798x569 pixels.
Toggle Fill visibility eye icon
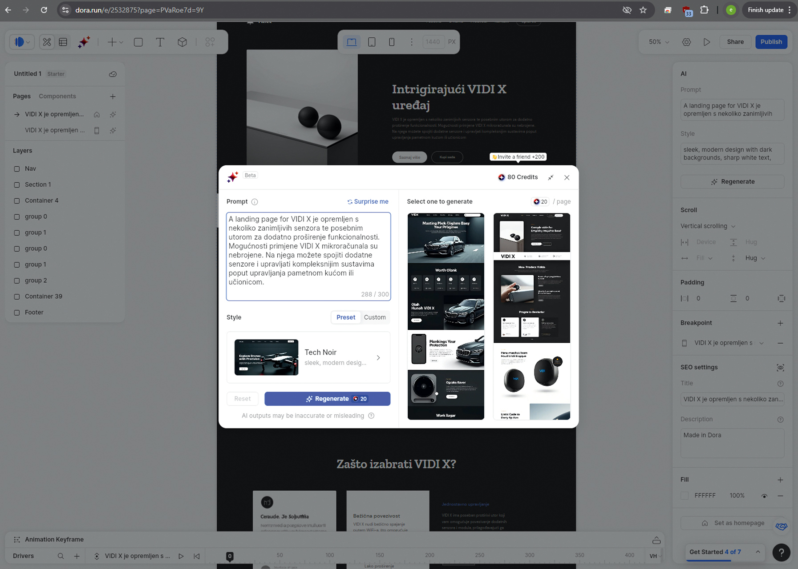(x=764, y=496)
